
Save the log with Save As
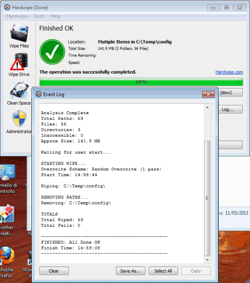point(130,271)
